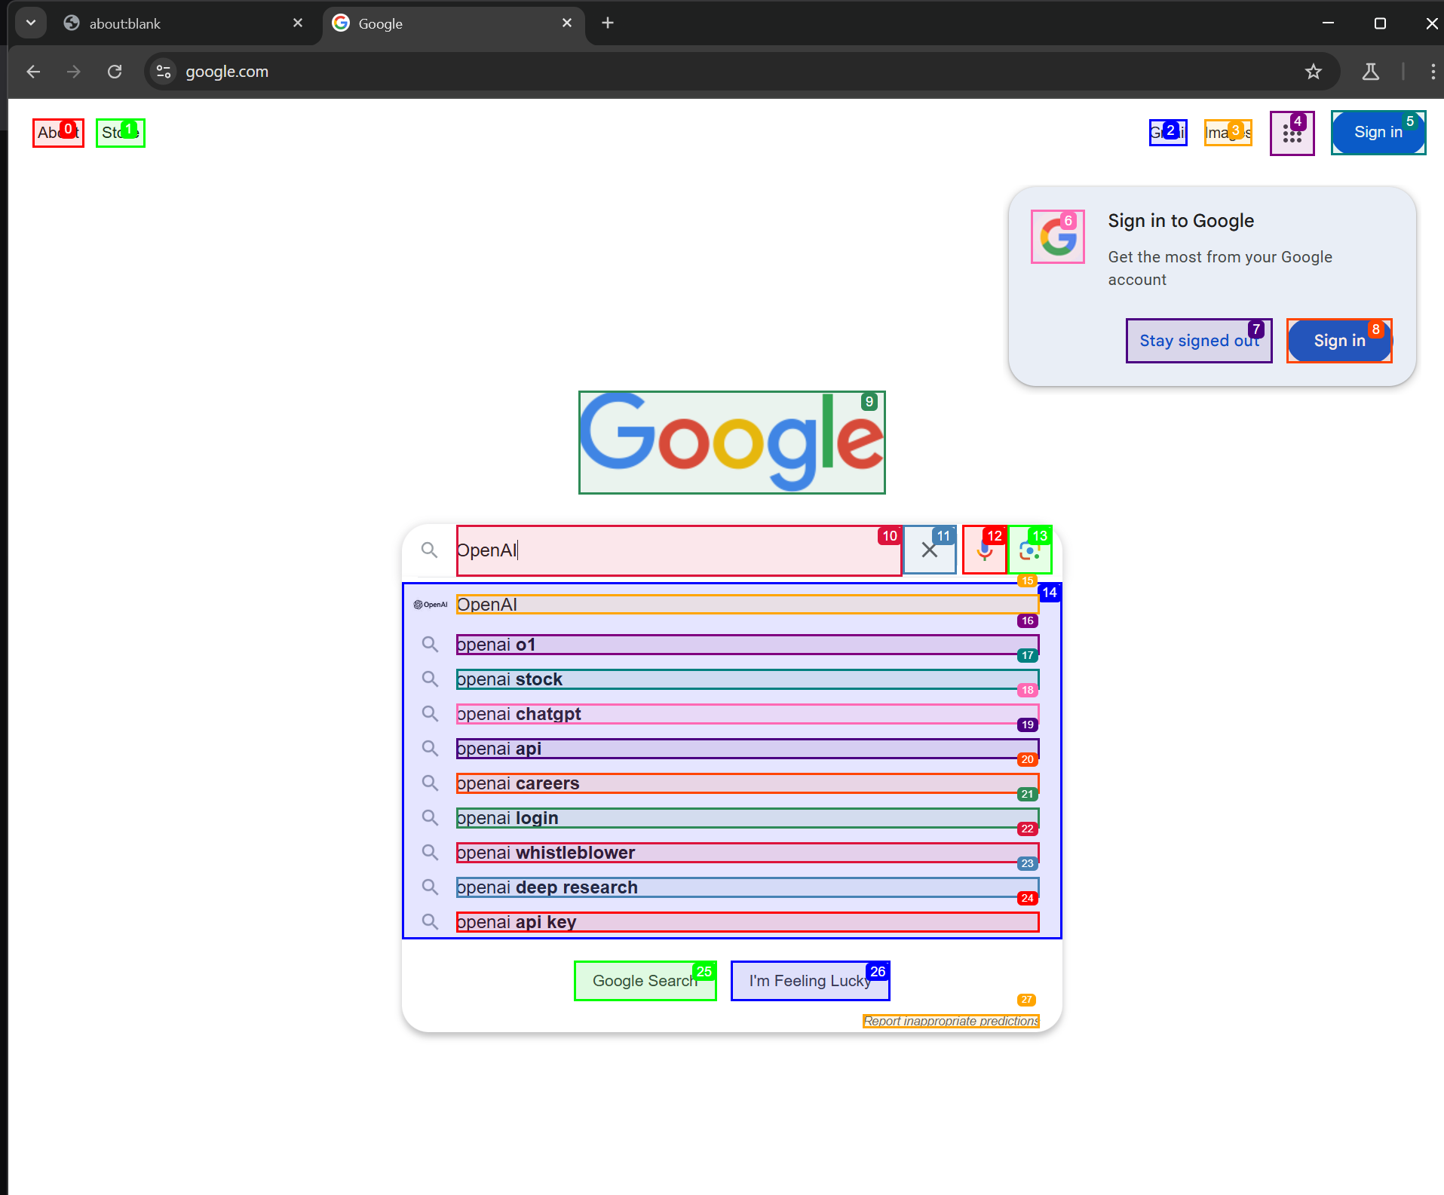Start voice search with the microphone icon
Screen dimensions: 1444x1195
pyautogui.click(x=985, y=550)
